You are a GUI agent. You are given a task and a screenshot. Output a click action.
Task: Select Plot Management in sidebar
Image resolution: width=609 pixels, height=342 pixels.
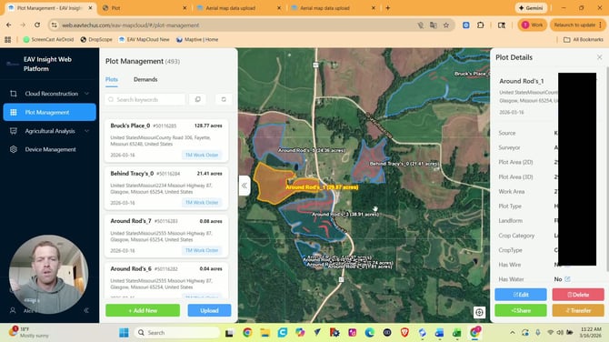(50, 112)
